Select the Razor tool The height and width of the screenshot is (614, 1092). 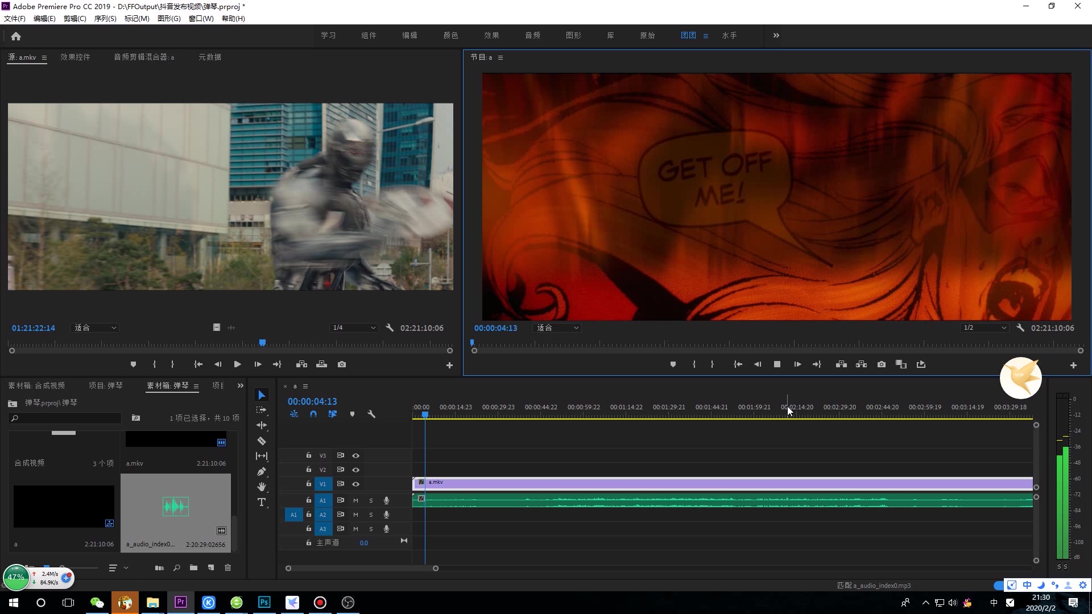262,441
